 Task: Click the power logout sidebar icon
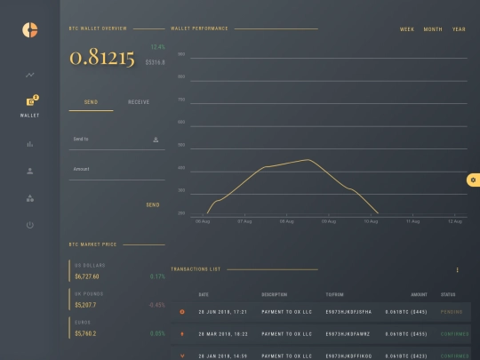point(30,225)
